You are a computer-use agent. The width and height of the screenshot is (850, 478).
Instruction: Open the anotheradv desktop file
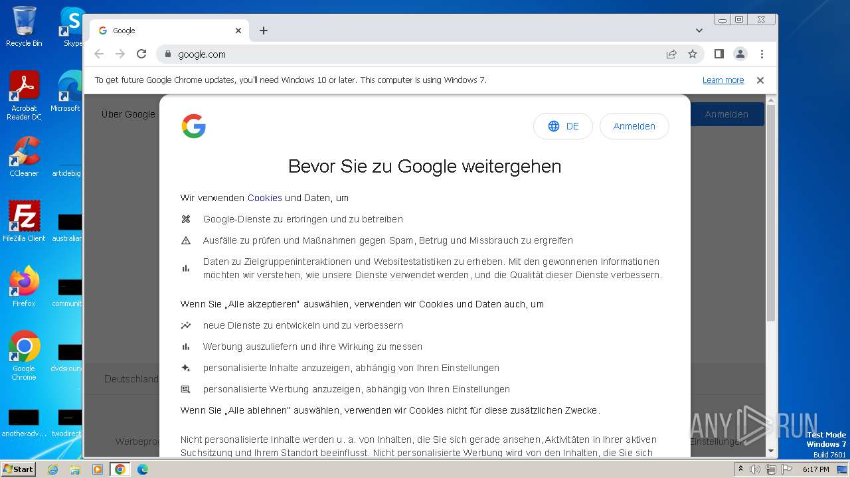pos(24,424)
